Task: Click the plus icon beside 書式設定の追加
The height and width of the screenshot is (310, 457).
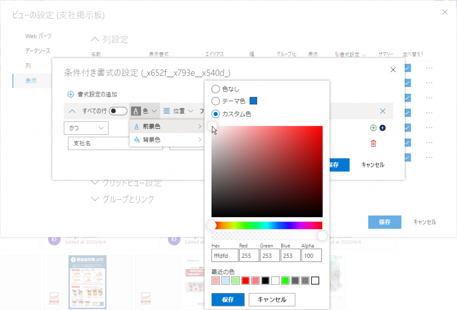Action: coord(71,94)
